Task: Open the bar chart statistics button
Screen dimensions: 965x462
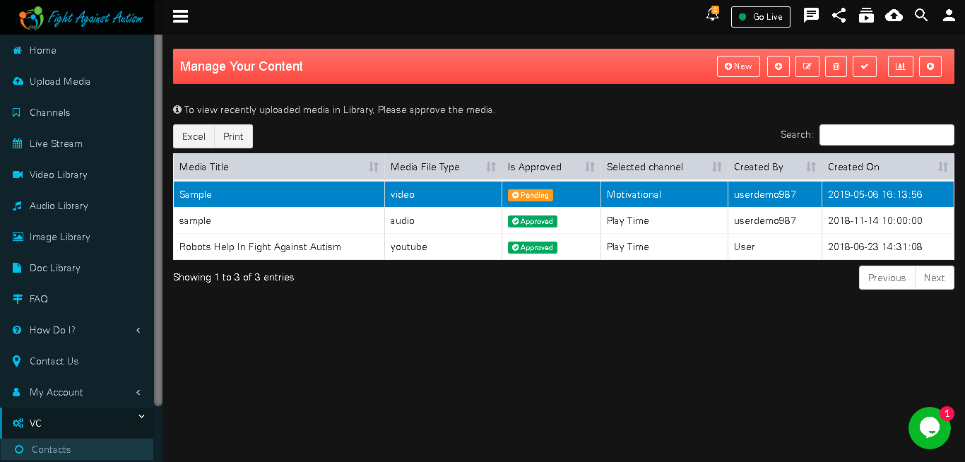Action: (901, 66)
